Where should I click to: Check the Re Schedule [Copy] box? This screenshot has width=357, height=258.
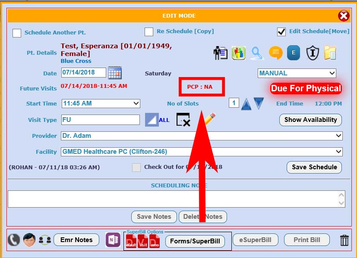click(x=149, y=32)
